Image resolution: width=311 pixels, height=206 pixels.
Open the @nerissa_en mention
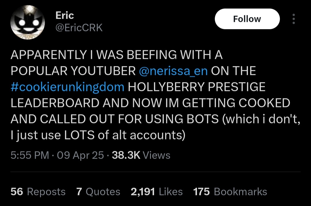click(x=173, y=71)
